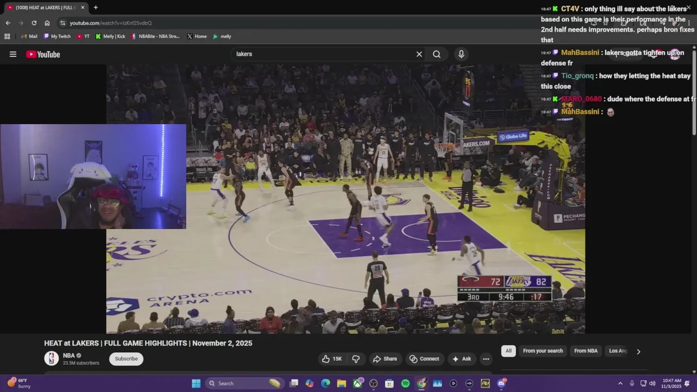Switch to Chrome on taskbar
697x392 pixels.
[x=421, y=383]
